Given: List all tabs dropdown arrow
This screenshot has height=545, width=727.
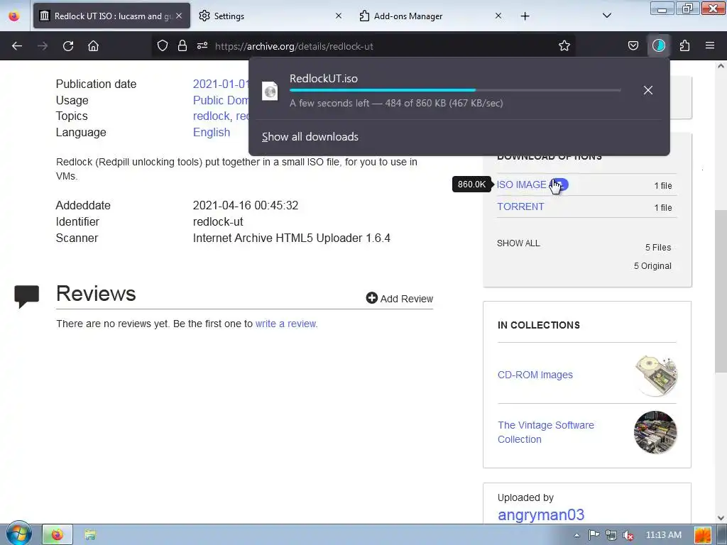Looking at the screenshot, I should click(606, 16).
